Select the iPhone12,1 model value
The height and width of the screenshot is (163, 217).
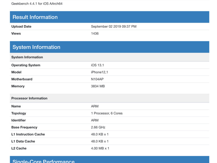(99, 72)
